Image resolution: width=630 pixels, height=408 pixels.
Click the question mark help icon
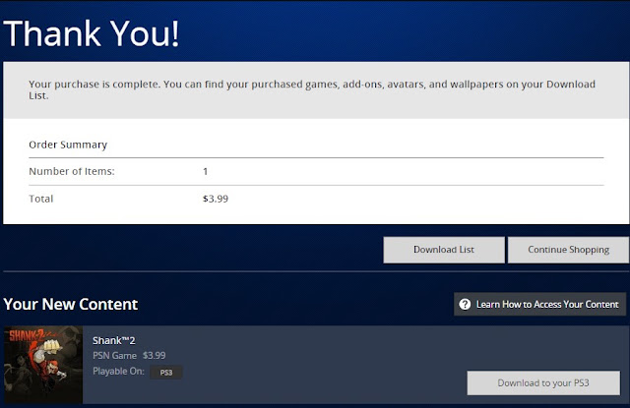click(x=465, y=304)
